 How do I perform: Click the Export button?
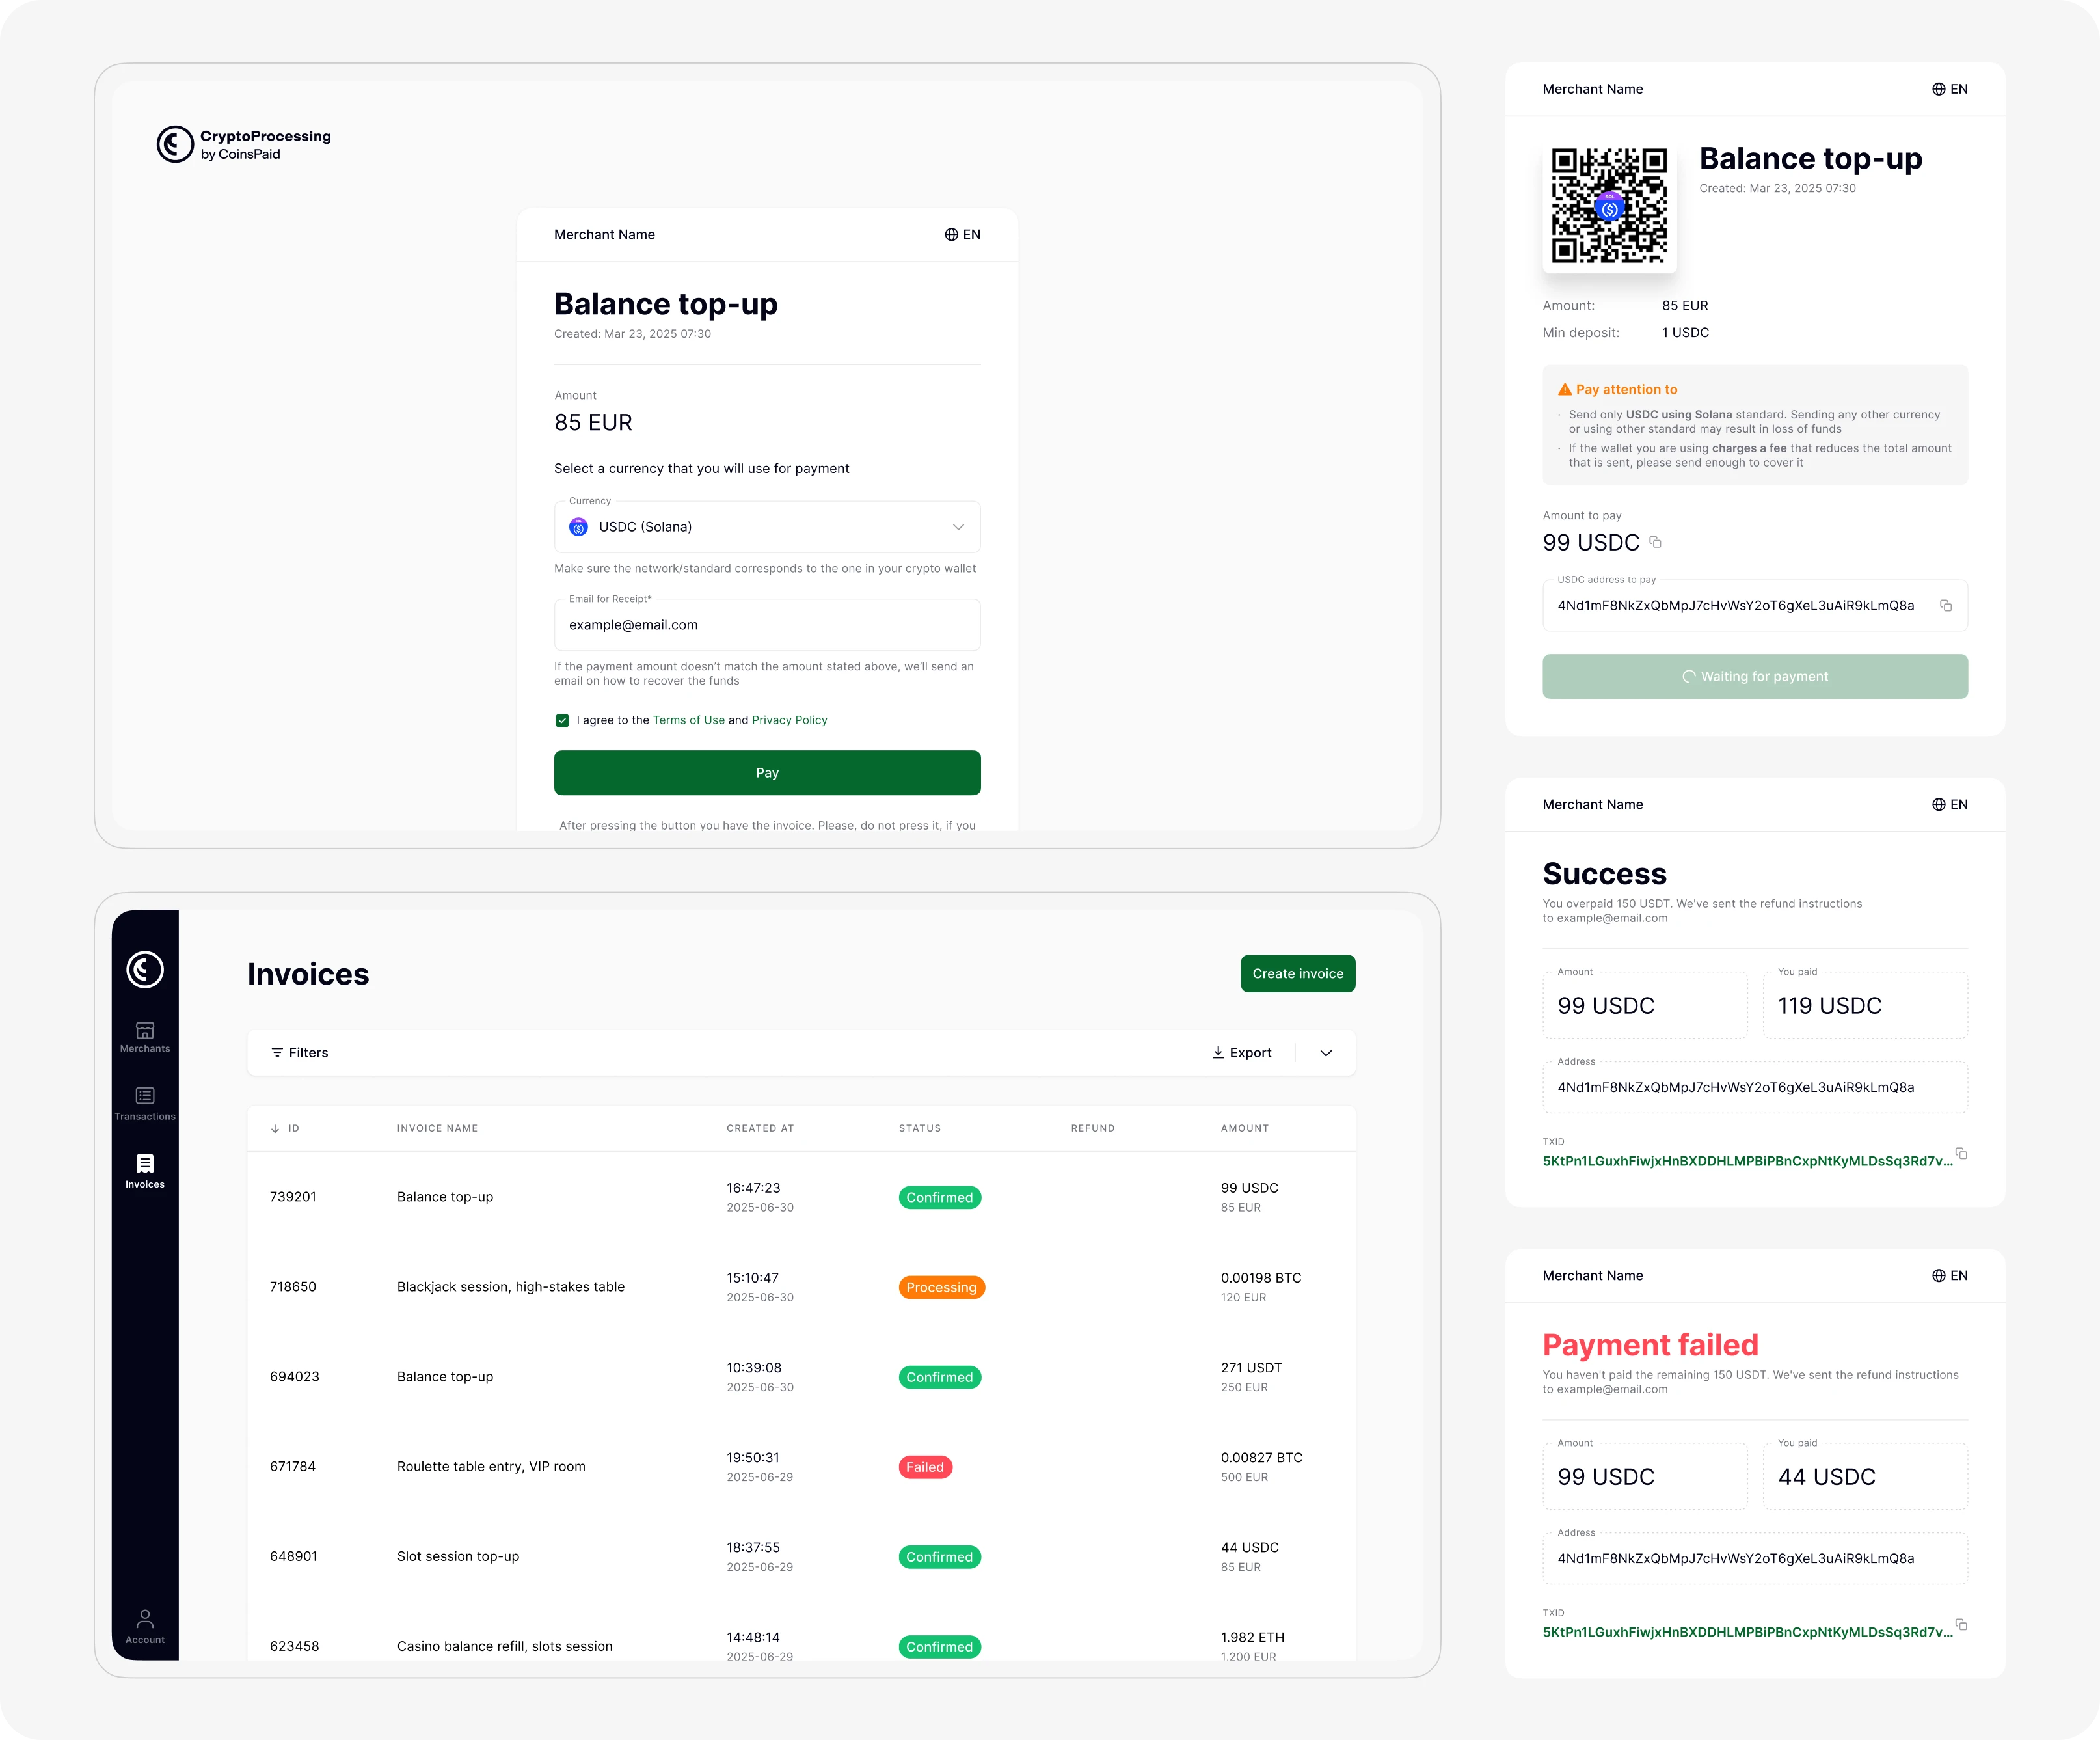[1242, 1053]
